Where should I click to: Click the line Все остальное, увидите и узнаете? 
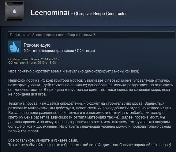click(43, 140)
